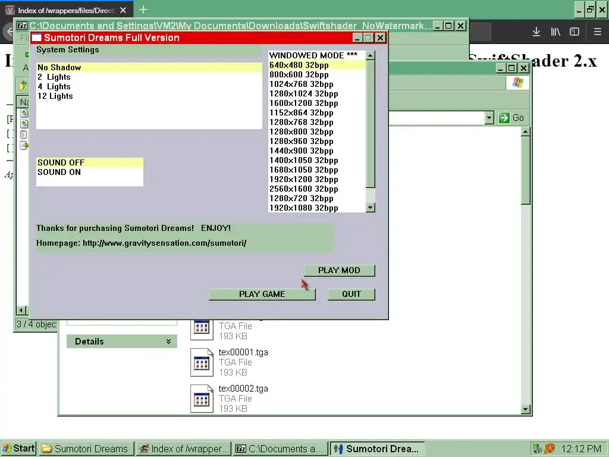The width and height of the screenshot is (609, 457).
Task: Select 1440x900 32bpp resolution
Action: 317,151
